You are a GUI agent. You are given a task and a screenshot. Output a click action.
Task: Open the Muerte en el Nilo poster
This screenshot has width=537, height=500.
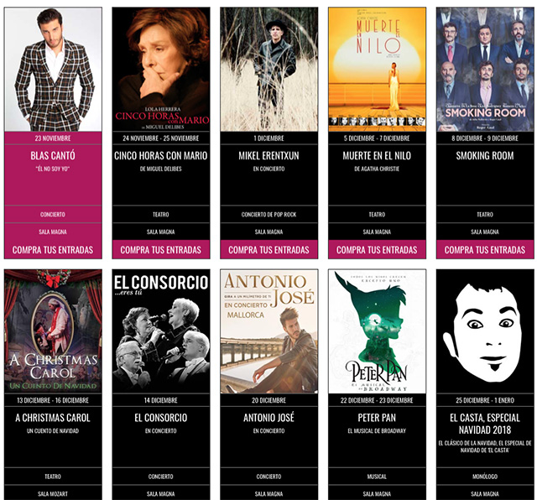click(377, 69)
